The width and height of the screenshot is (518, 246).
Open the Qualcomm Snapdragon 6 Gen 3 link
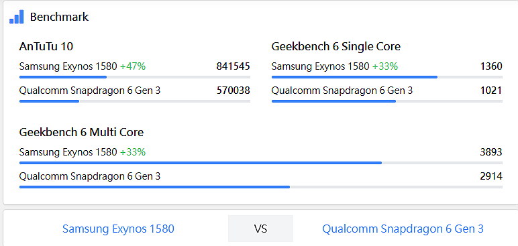(x=403, y=229)
